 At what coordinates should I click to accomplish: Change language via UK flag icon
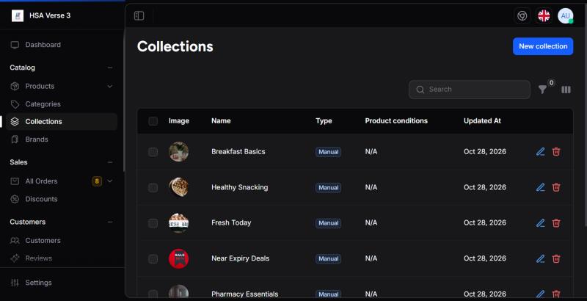coord(544,15)
